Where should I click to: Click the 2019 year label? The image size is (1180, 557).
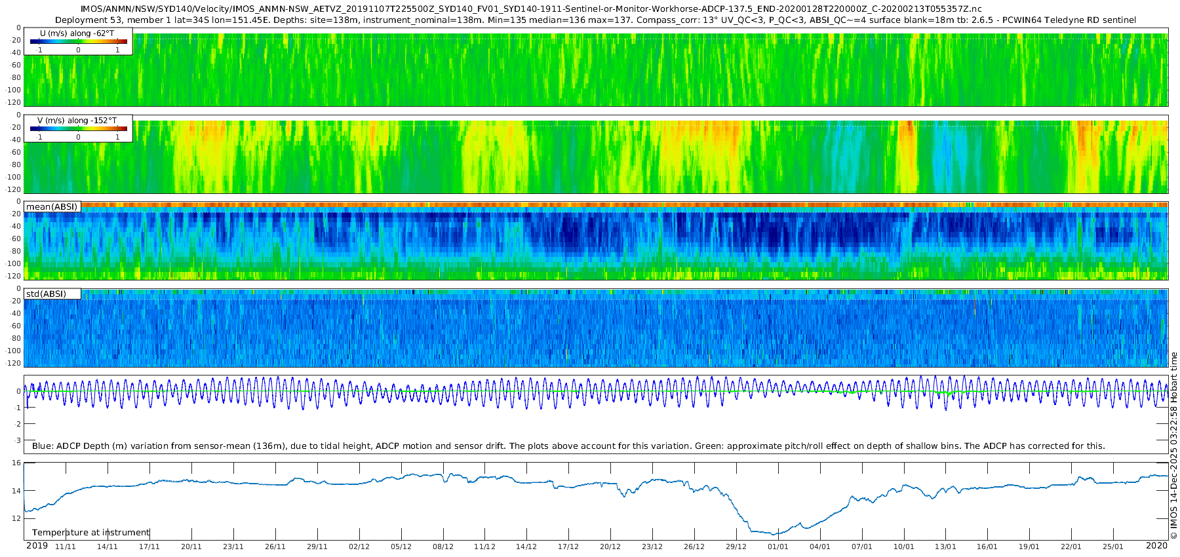pyautogui.click(x=37, y=546)
